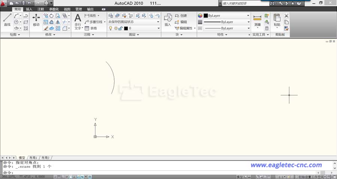Switch to the Layout2 (布局2) tab
Image resolution: width=337 pixels, height=179 pixels.
coord(46,158)
